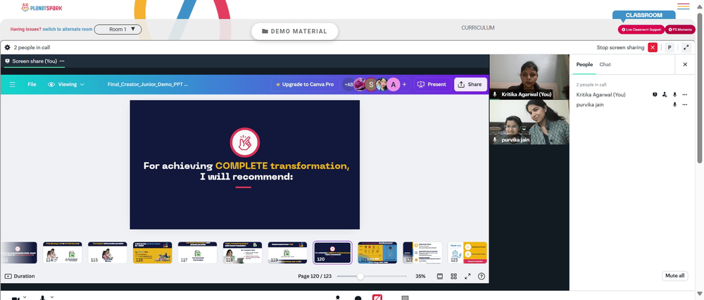Adjust the Canva zoom slider handle

click(x=360, y=276)
